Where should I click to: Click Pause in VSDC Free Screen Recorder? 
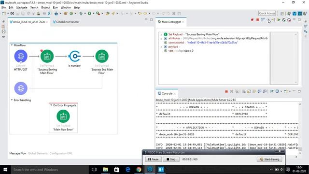click(154, 159)
